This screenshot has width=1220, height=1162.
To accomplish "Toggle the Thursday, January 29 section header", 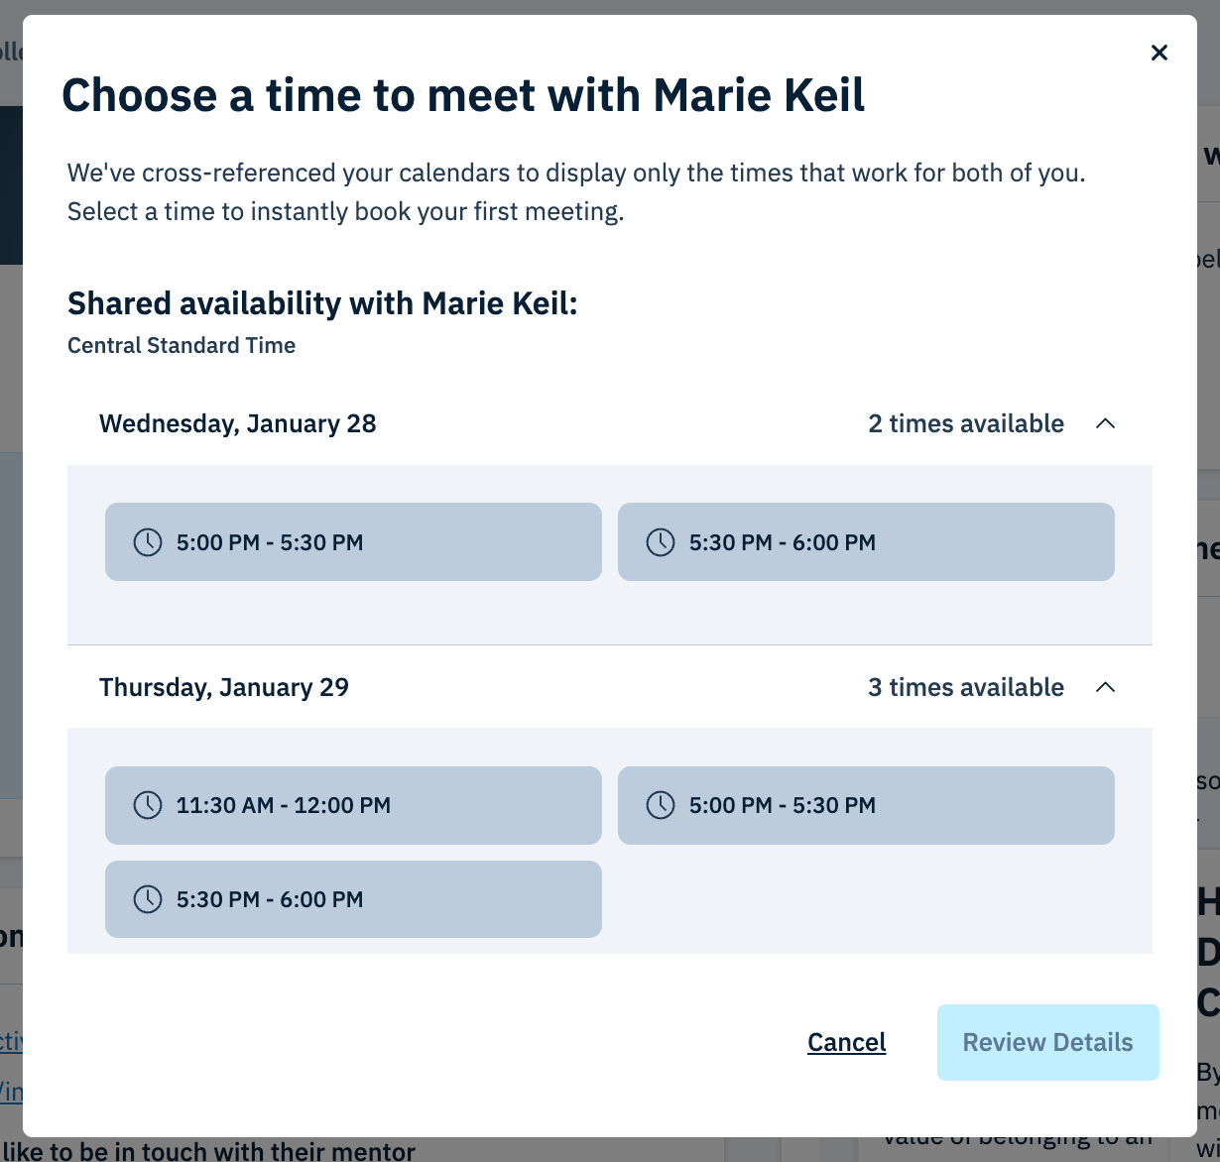I will click(x=224, y=687).
